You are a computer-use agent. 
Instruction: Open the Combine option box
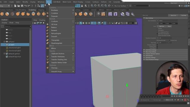click(73, 13)
